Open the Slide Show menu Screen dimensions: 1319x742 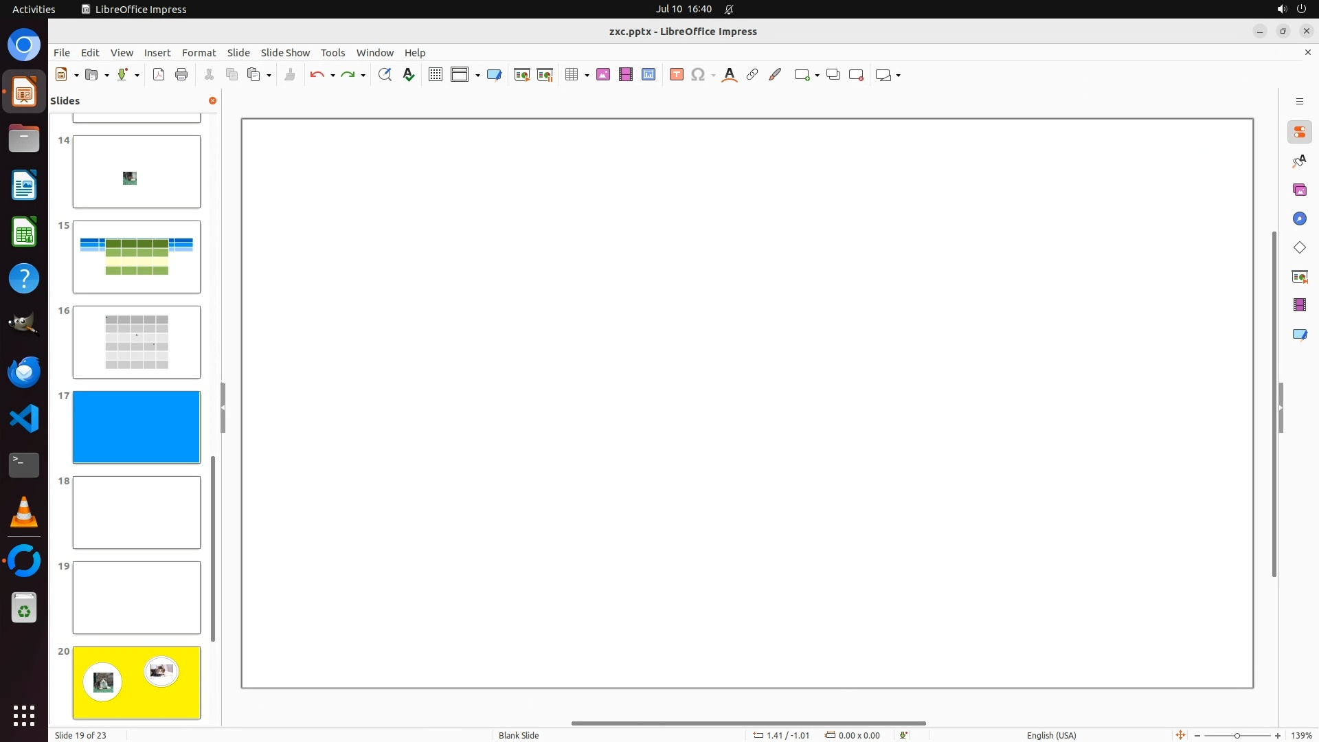tap(284, 53)
